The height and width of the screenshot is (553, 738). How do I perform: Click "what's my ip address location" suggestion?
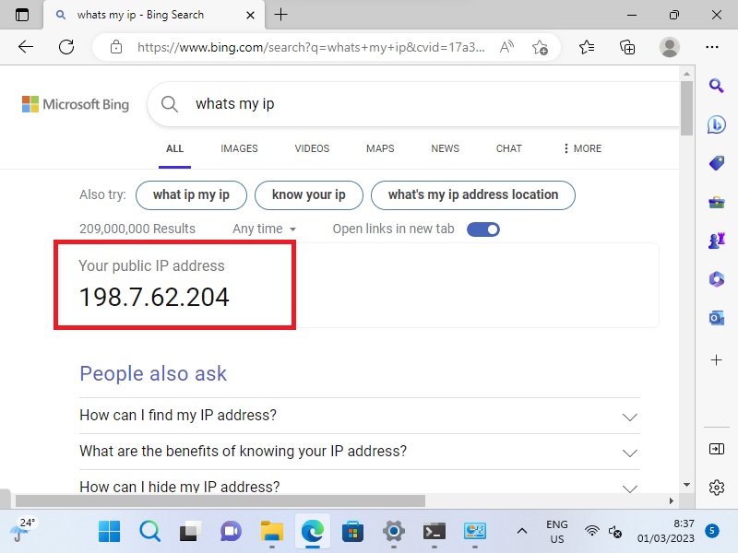point(472,194)
